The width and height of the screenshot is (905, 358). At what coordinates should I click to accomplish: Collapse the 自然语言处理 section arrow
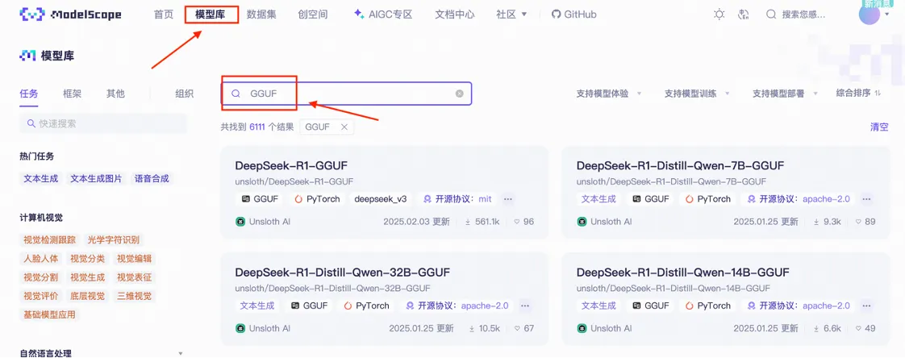pos(181,353)
